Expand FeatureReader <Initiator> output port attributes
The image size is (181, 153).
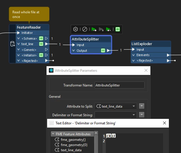point(18,55)
